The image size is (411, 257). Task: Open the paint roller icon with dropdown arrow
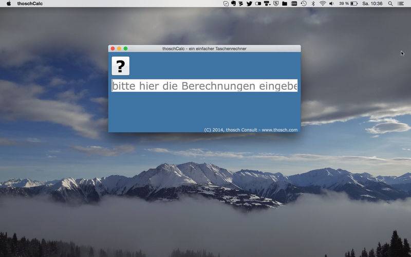coord(267,4)
